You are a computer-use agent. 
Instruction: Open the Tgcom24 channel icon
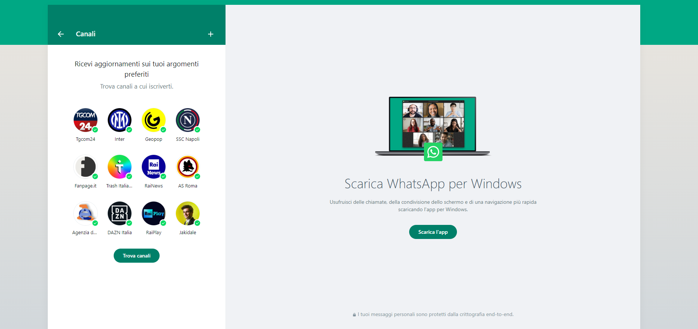[86, 120]
